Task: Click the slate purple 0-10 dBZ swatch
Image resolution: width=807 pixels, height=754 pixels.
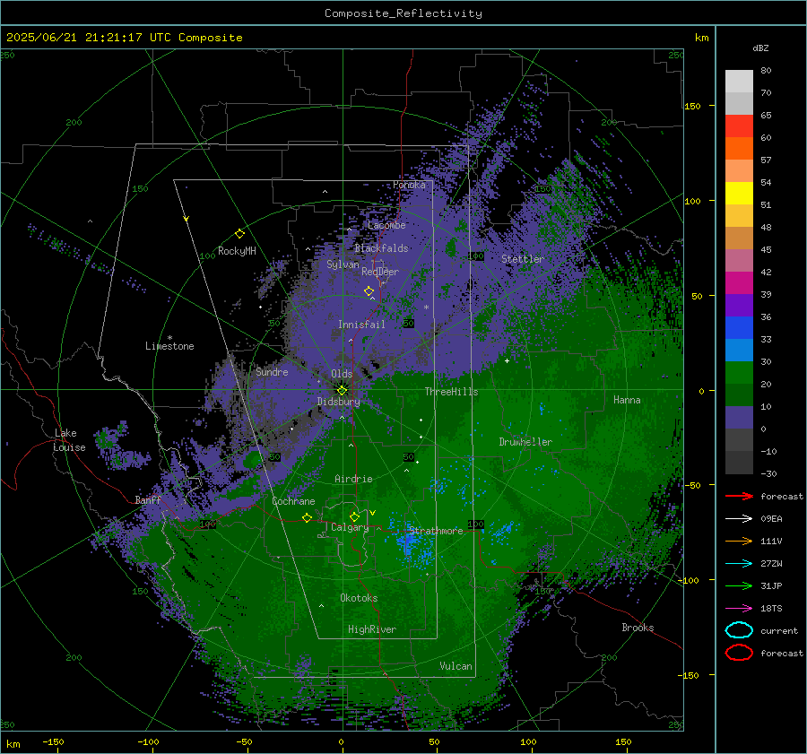Action: coord(739,418)
